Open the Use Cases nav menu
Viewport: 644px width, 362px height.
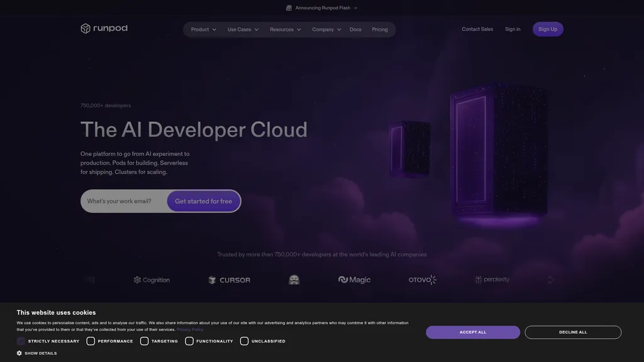point(243,30)
